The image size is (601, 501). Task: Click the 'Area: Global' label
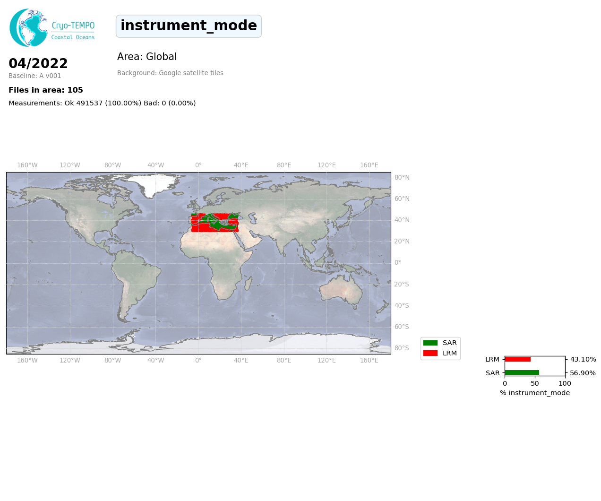point(147,57)
